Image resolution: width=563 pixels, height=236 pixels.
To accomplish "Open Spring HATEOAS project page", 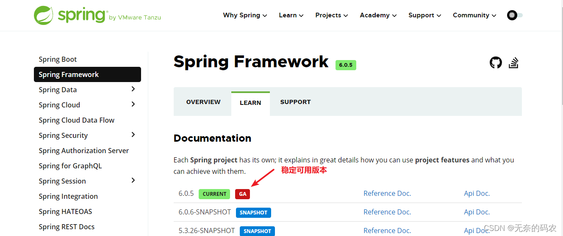I will [x=65, y=211].
